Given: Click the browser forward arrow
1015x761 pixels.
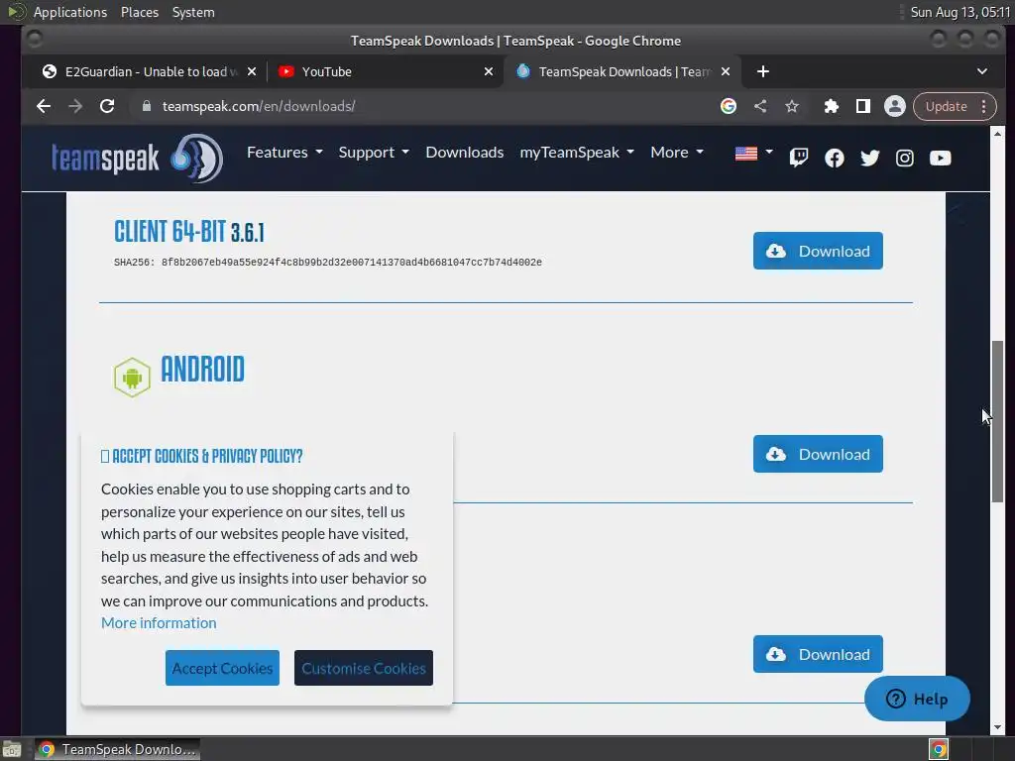Looking at the screenshot, I should pos(75,106).
